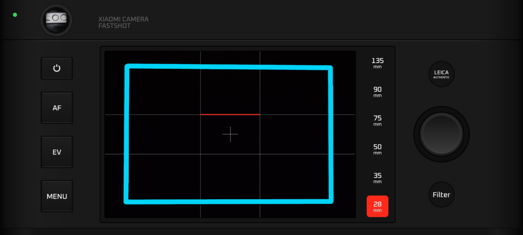Viewport: 523px width, 235px height.
Task: Pick the 35 mm focal length
Action: [377, 177]
